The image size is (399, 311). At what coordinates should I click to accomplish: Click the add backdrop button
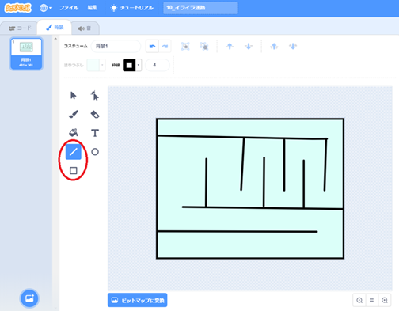tap(29, 298)
